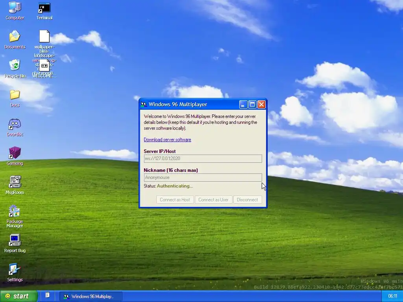Select the wallpaper-bliss image file icon
The width and height of the screenshot is (403, 302).
pyautogui.click(x=44, y=36)
